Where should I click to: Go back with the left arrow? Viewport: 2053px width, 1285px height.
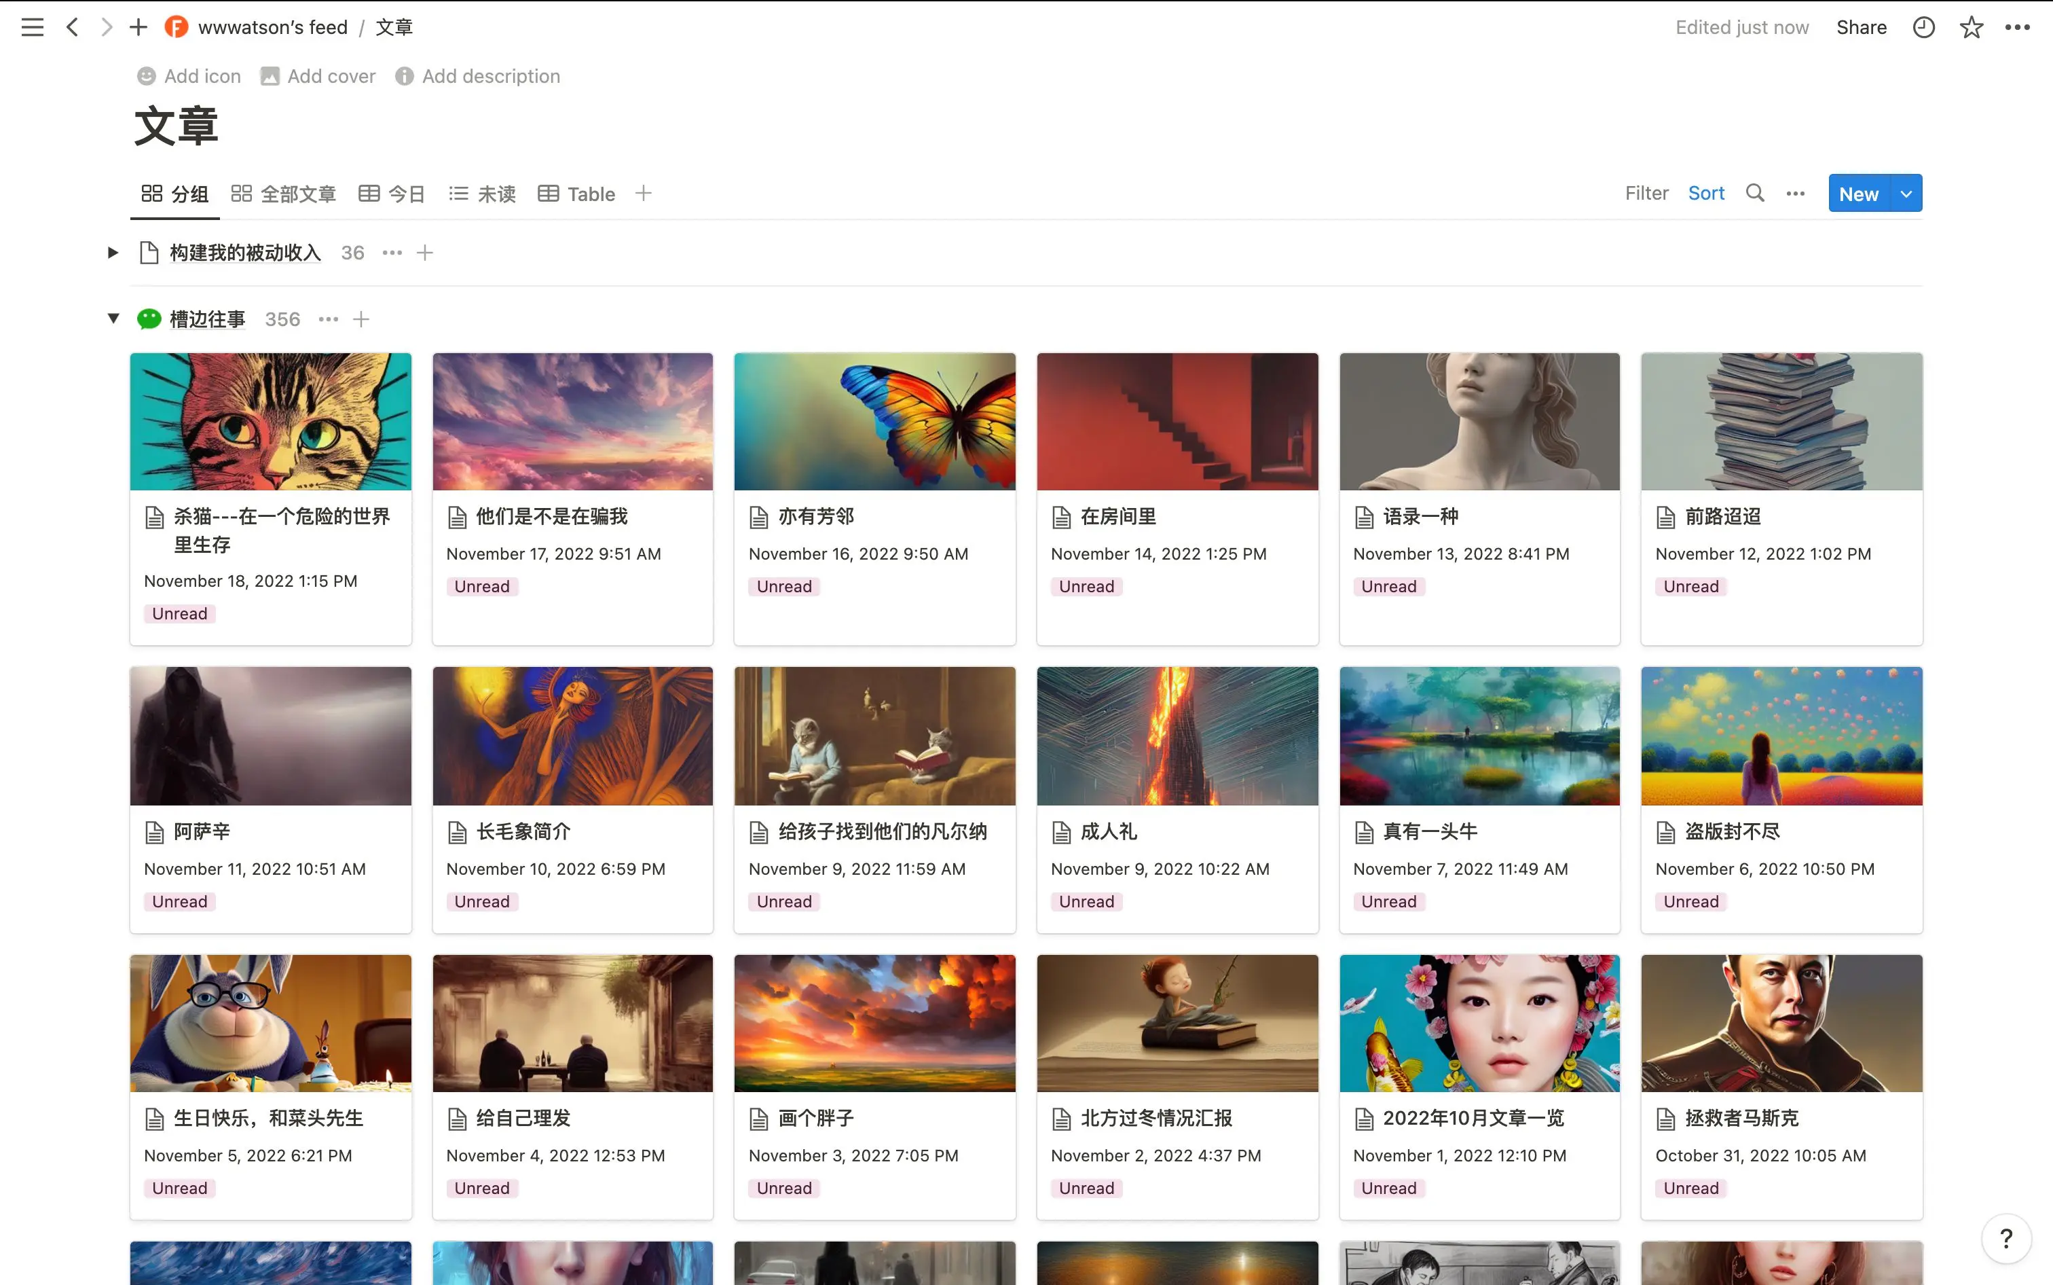coord(73,27)
